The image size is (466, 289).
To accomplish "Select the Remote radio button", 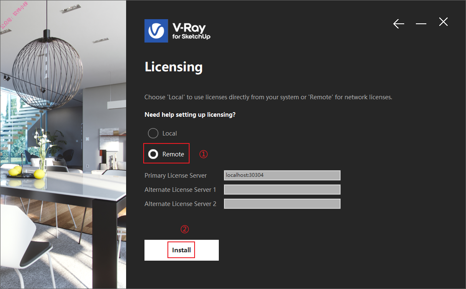I will pyautogui.click(x=153, y=154).
